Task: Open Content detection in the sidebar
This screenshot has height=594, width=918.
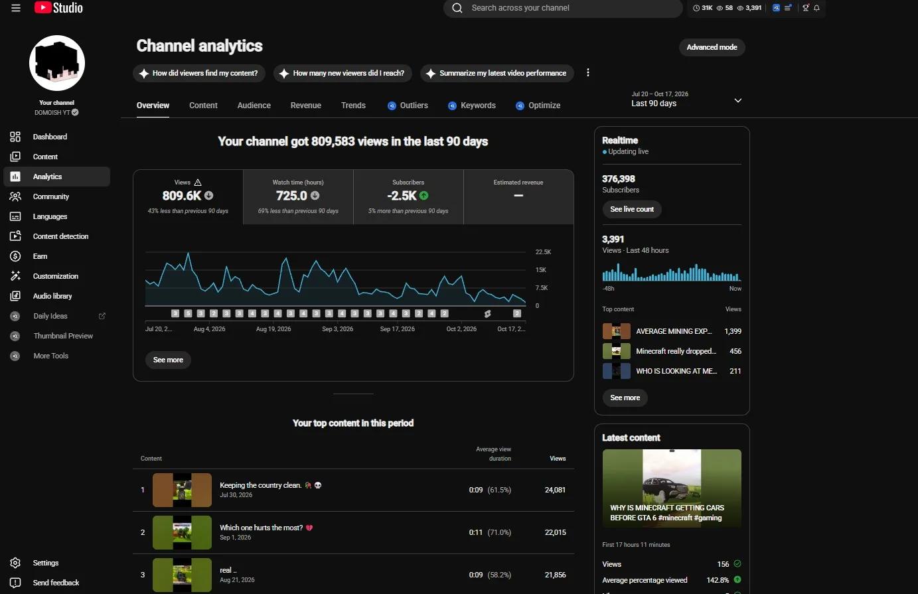Action: (x=57, y=236)
